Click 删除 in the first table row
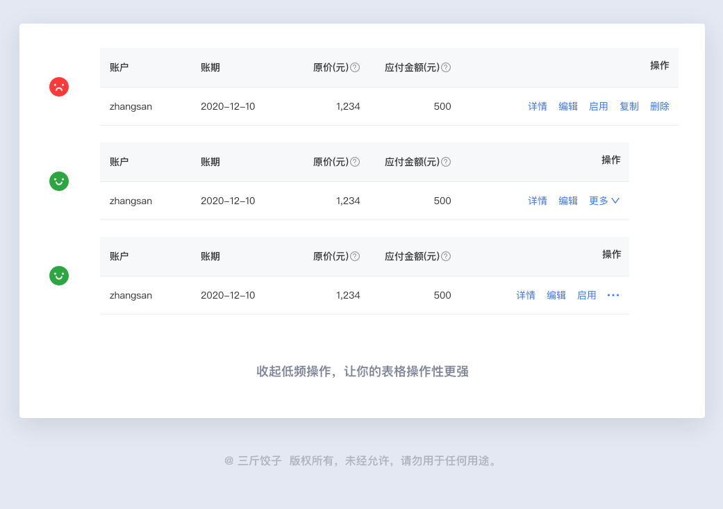The image size is (723, 509). pos(659,106)
